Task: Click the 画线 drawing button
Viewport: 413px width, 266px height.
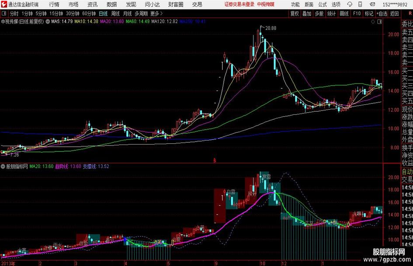Action: point(344,14)
